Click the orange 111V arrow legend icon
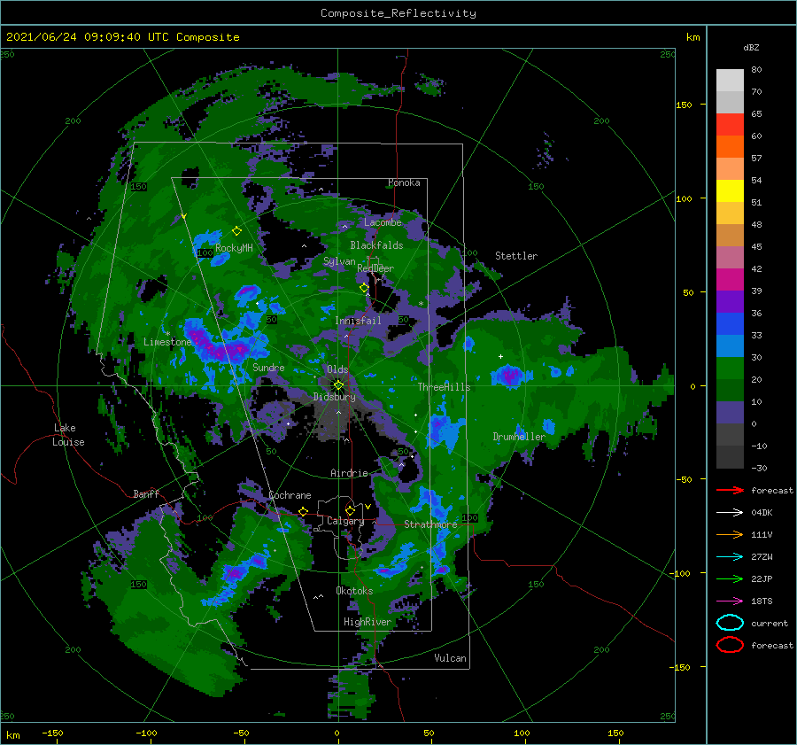Screen dimensions: 797x745 730,534
